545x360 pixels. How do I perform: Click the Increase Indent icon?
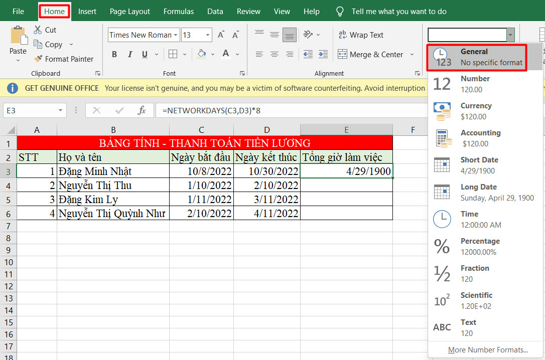click(x=322, y=54)
